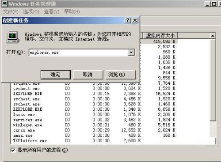
Task: Click the 2,532 K virtual memory value
Action: [x=167, y=47]
